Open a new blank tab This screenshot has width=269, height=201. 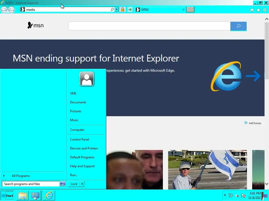190,10
